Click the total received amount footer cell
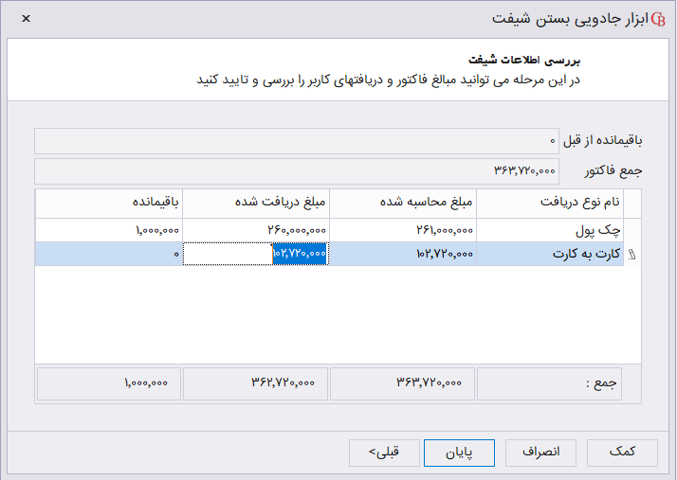 (256, 382)
